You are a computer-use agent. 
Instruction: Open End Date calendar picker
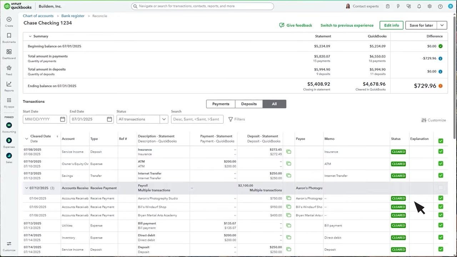(x=110, y=119)
